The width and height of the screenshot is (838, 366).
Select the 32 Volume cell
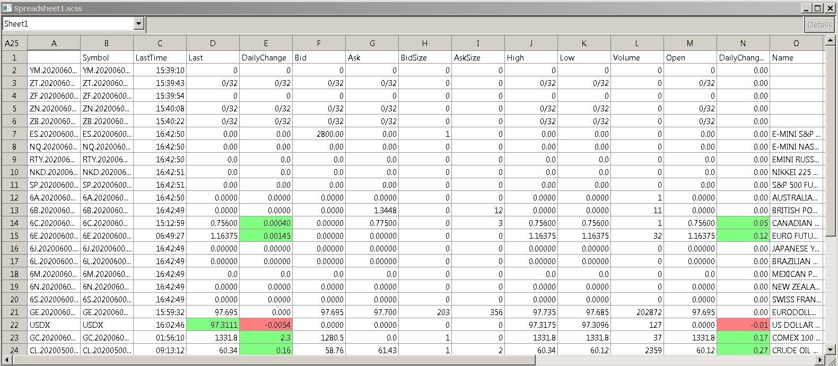[637, 236]
